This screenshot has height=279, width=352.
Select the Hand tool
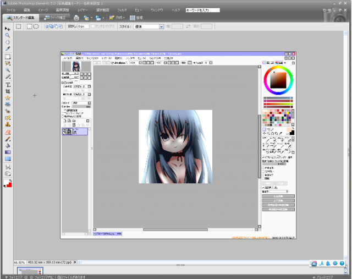pos(7,42)
